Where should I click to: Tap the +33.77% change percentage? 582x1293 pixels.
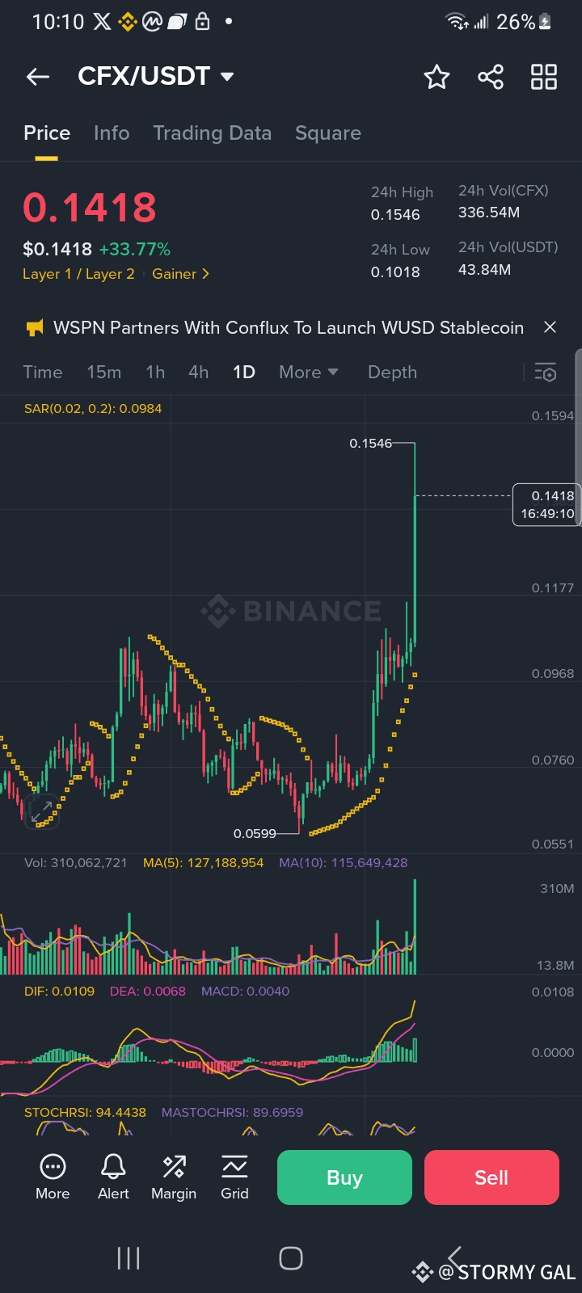135,249
